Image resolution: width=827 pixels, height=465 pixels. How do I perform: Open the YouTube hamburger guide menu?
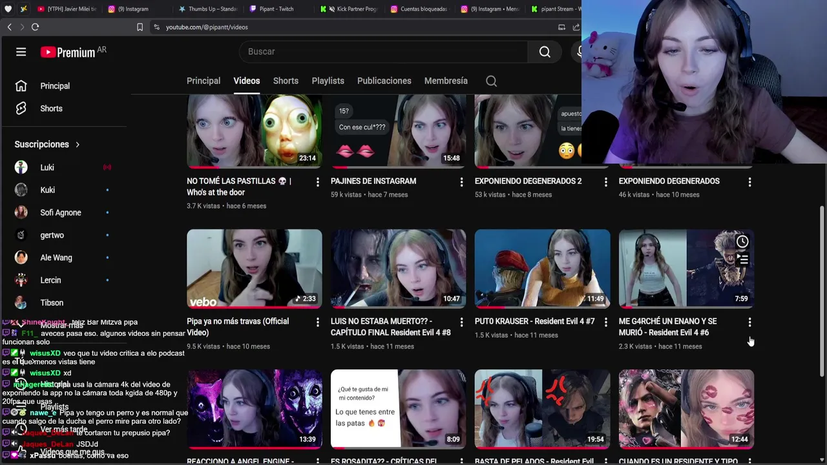pyautogui.click(x=21, y=52)
